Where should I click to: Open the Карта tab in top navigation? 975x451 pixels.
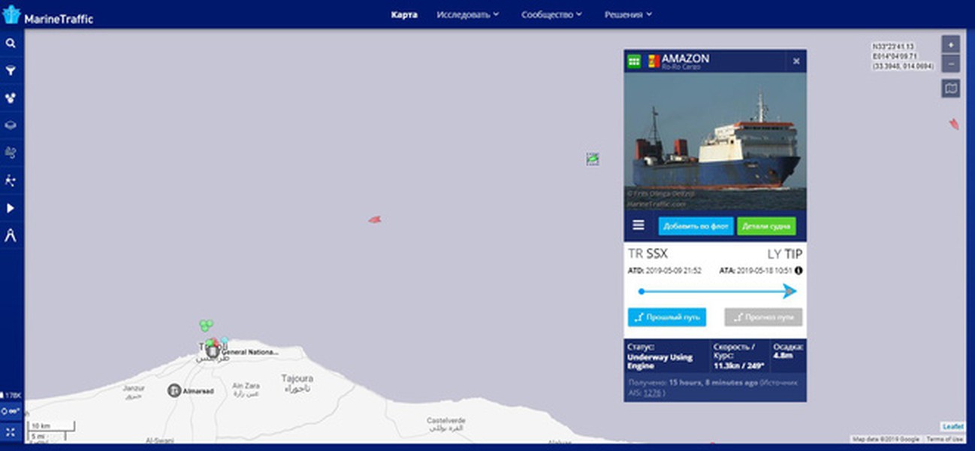coord(404,14)
